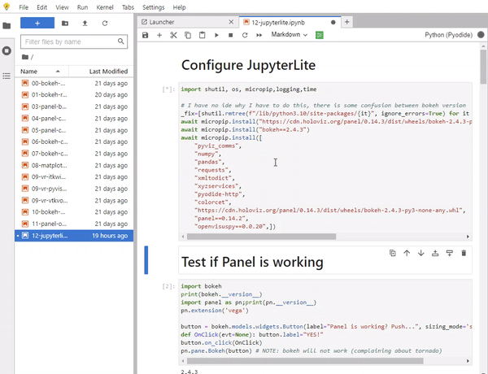Open the View menu
488x374 pixels.
62,7
